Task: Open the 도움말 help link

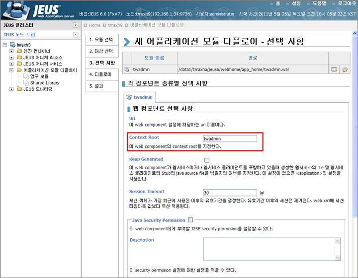Action: click(x=319, y=3)
